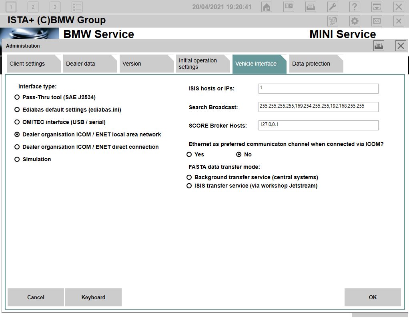
Task: Choose Simulation interface type
Action: pos(32,159)
